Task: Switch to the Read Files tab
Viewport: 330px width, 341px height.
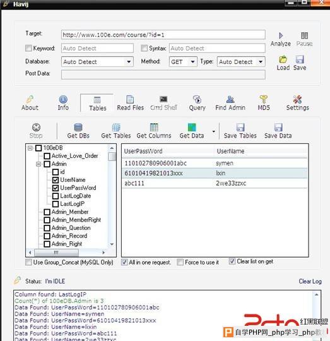Action: (x=131, y=103)
